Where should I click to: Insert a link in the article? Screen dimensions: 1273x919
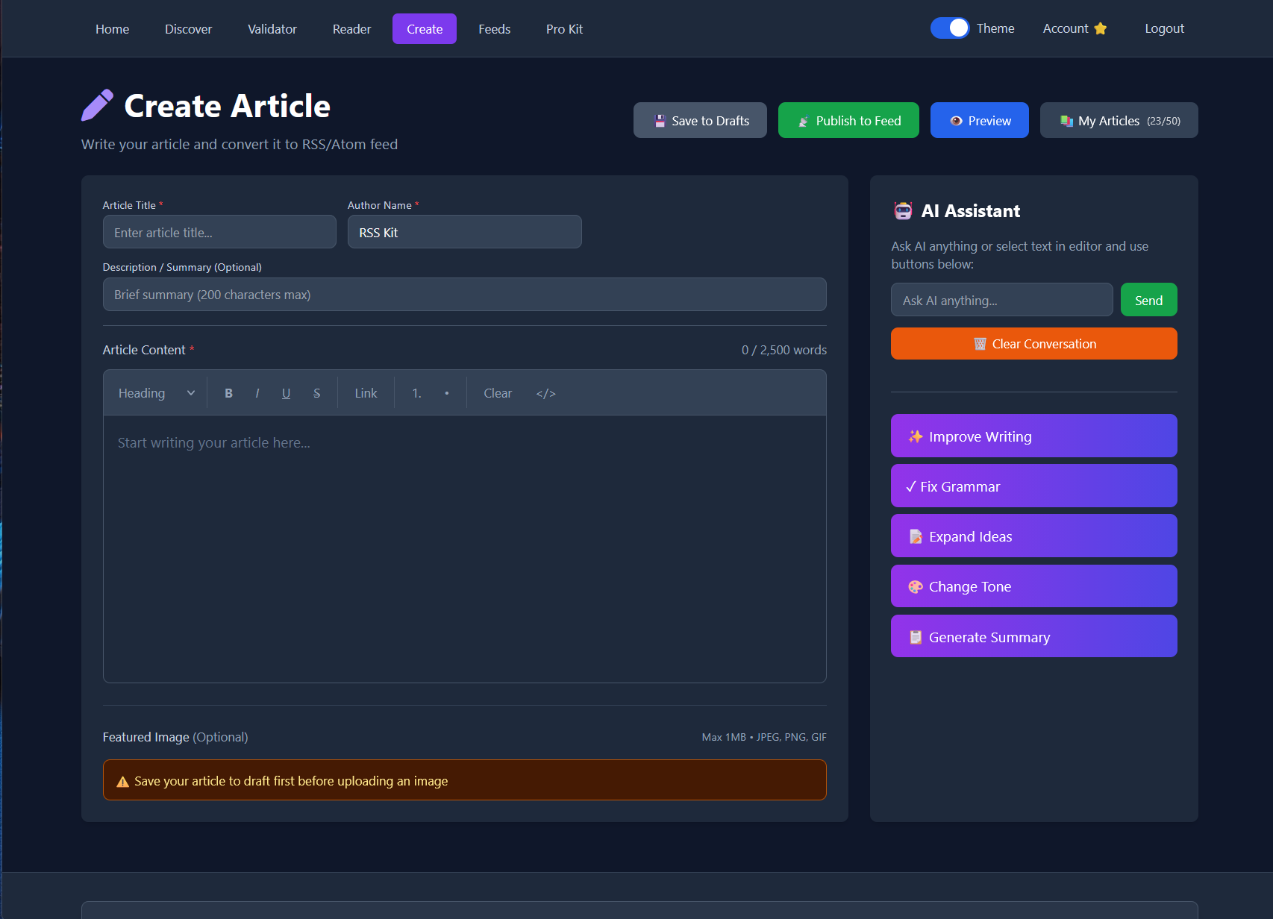(366, 392)
